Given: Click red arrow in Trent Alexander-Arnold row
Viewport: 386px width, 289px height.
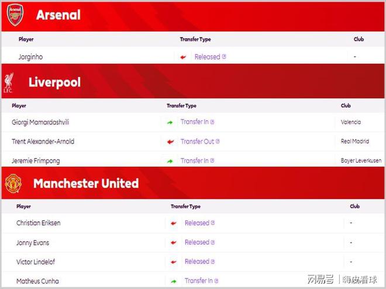Looking at the screenshot, I should [171, 142].
